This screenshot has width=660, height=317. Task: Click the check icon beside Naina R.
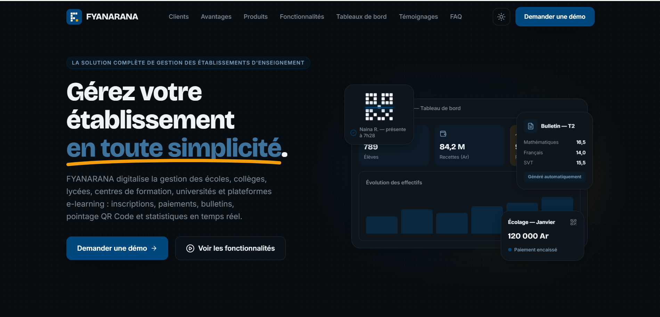pos(353,133)
